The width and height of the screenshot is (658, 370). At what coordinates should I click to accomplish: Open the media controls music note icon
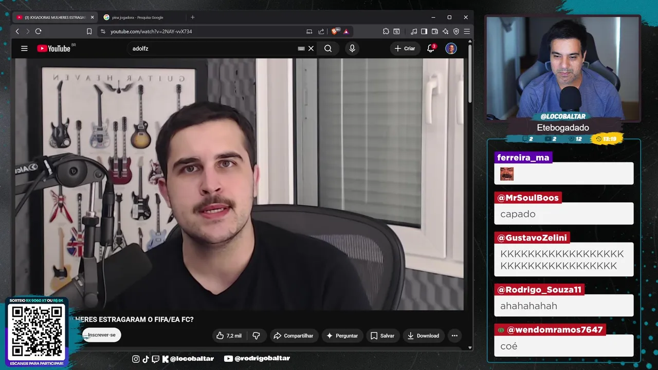[414, 31]
